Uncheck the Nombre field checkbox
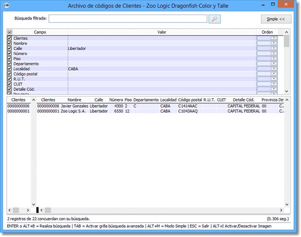Screen dimensions: 301x237 tap(9, 43)
